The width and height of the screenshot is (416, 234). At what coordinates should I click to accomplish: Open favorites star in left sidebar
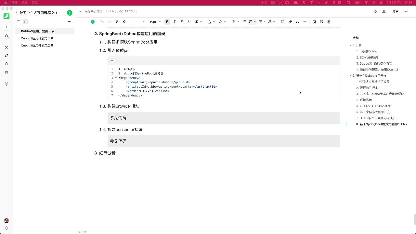[x=6, y=64]
